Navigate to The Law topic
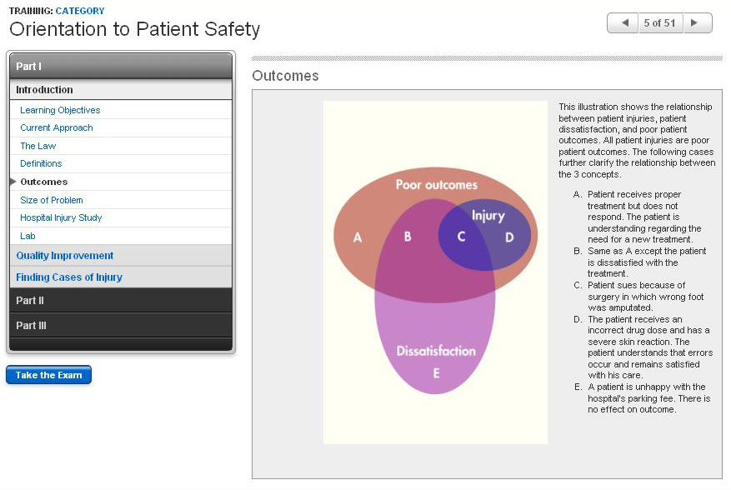Image resolution: width=731 pixels, height=490 pixels. (x=38, y=146)
